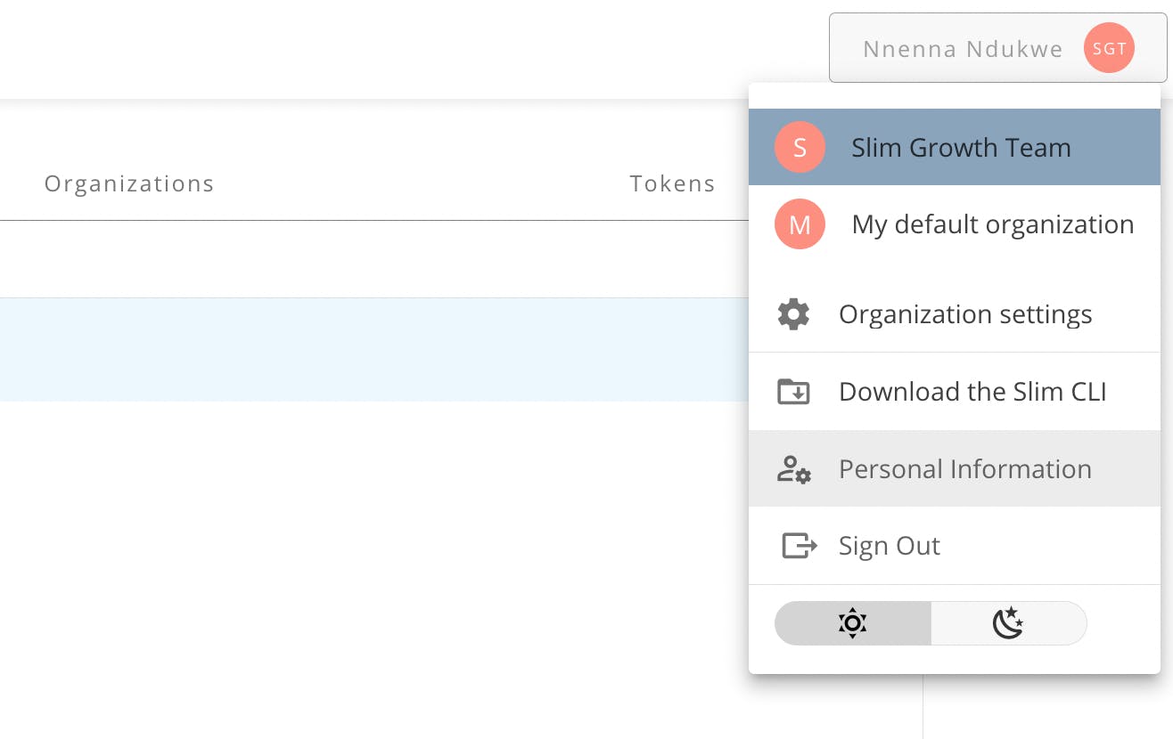
Task: Select Slim Growth Team organization
Action: point(961,147)
